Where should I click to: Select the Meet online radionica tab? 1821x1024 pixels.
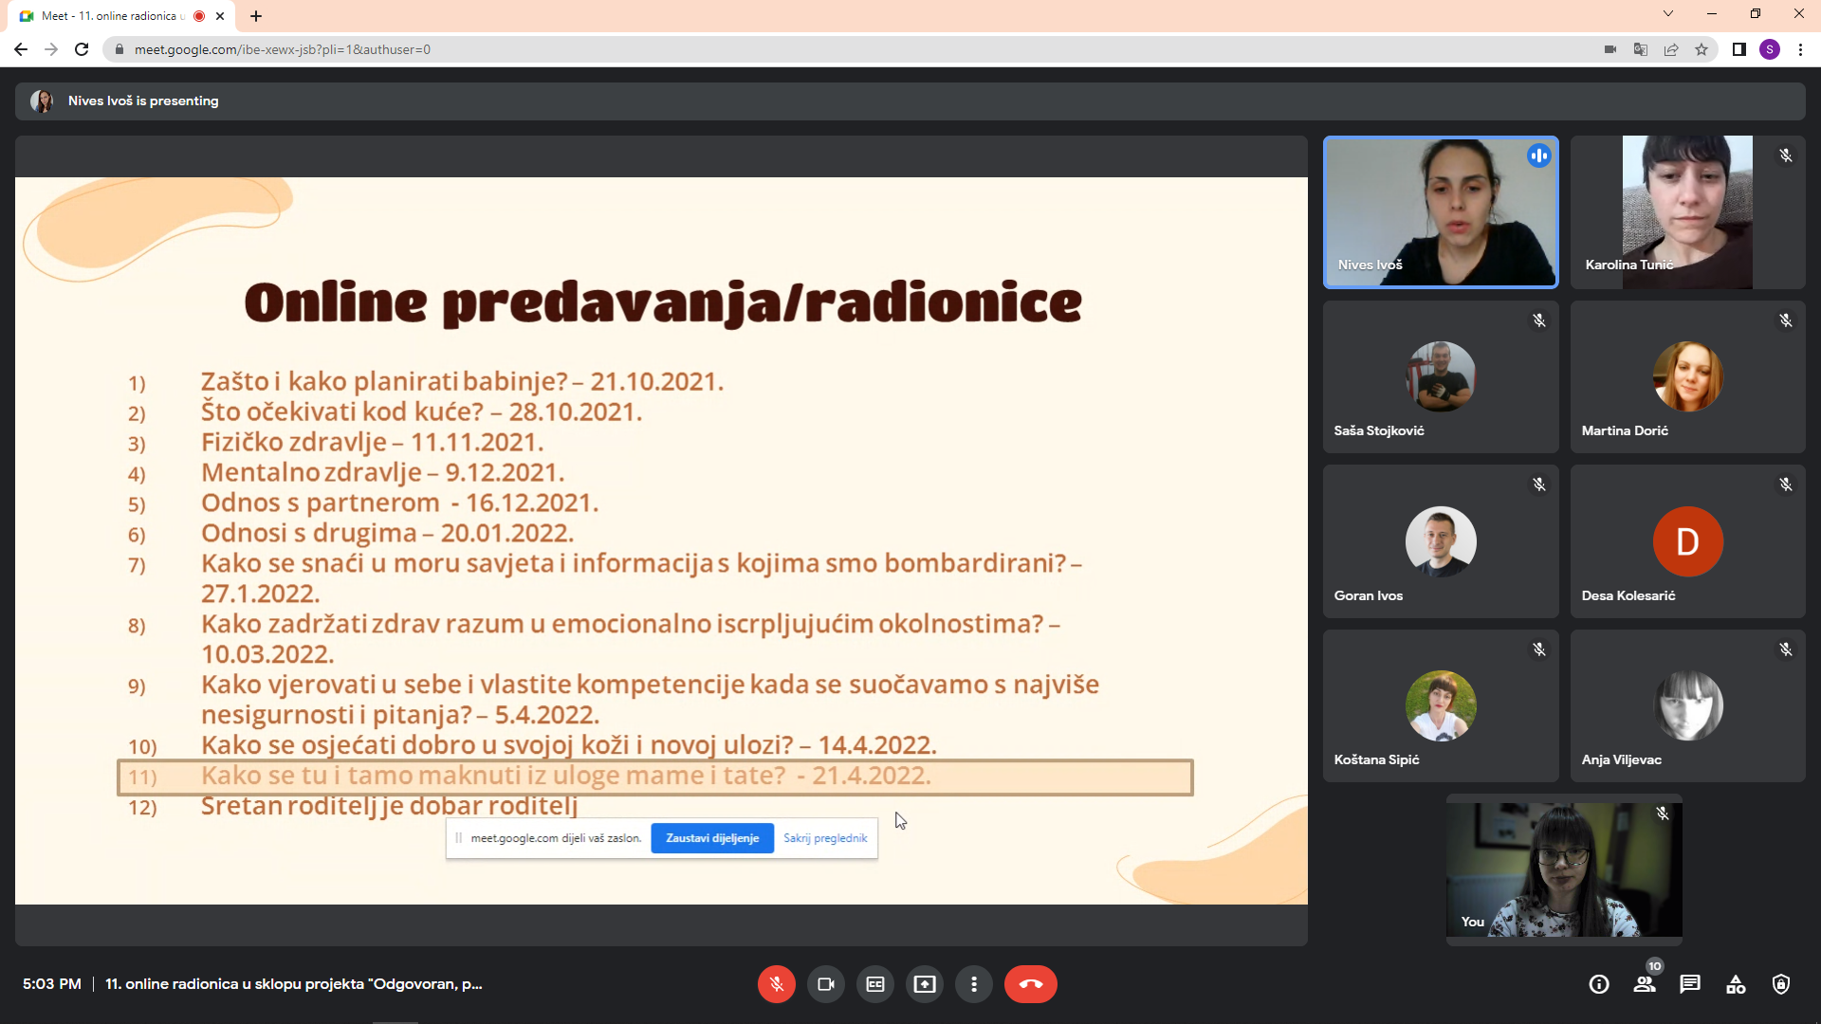[114, 16]
